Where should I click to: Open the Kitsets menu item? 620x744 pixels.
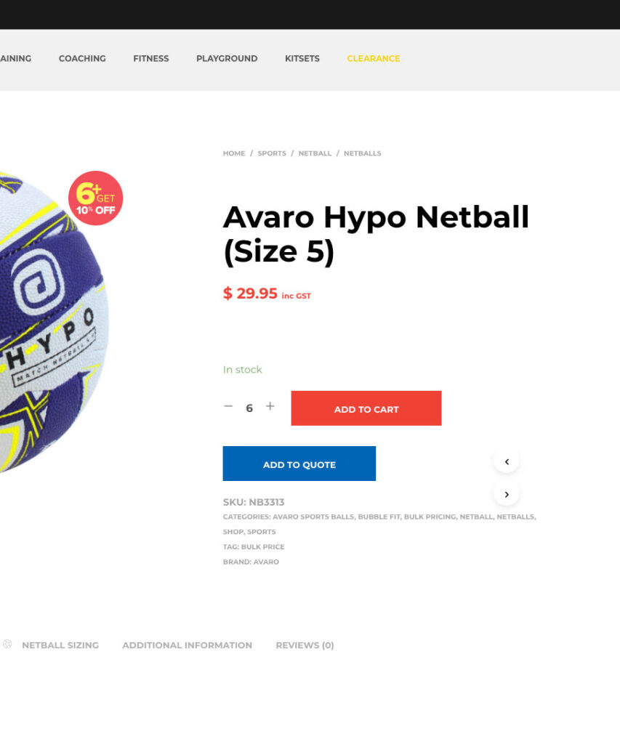point(302,58)
